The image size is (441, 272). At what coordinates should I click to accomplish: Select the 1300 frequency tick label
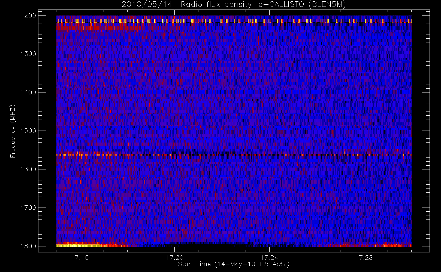[x=28, y=54]
